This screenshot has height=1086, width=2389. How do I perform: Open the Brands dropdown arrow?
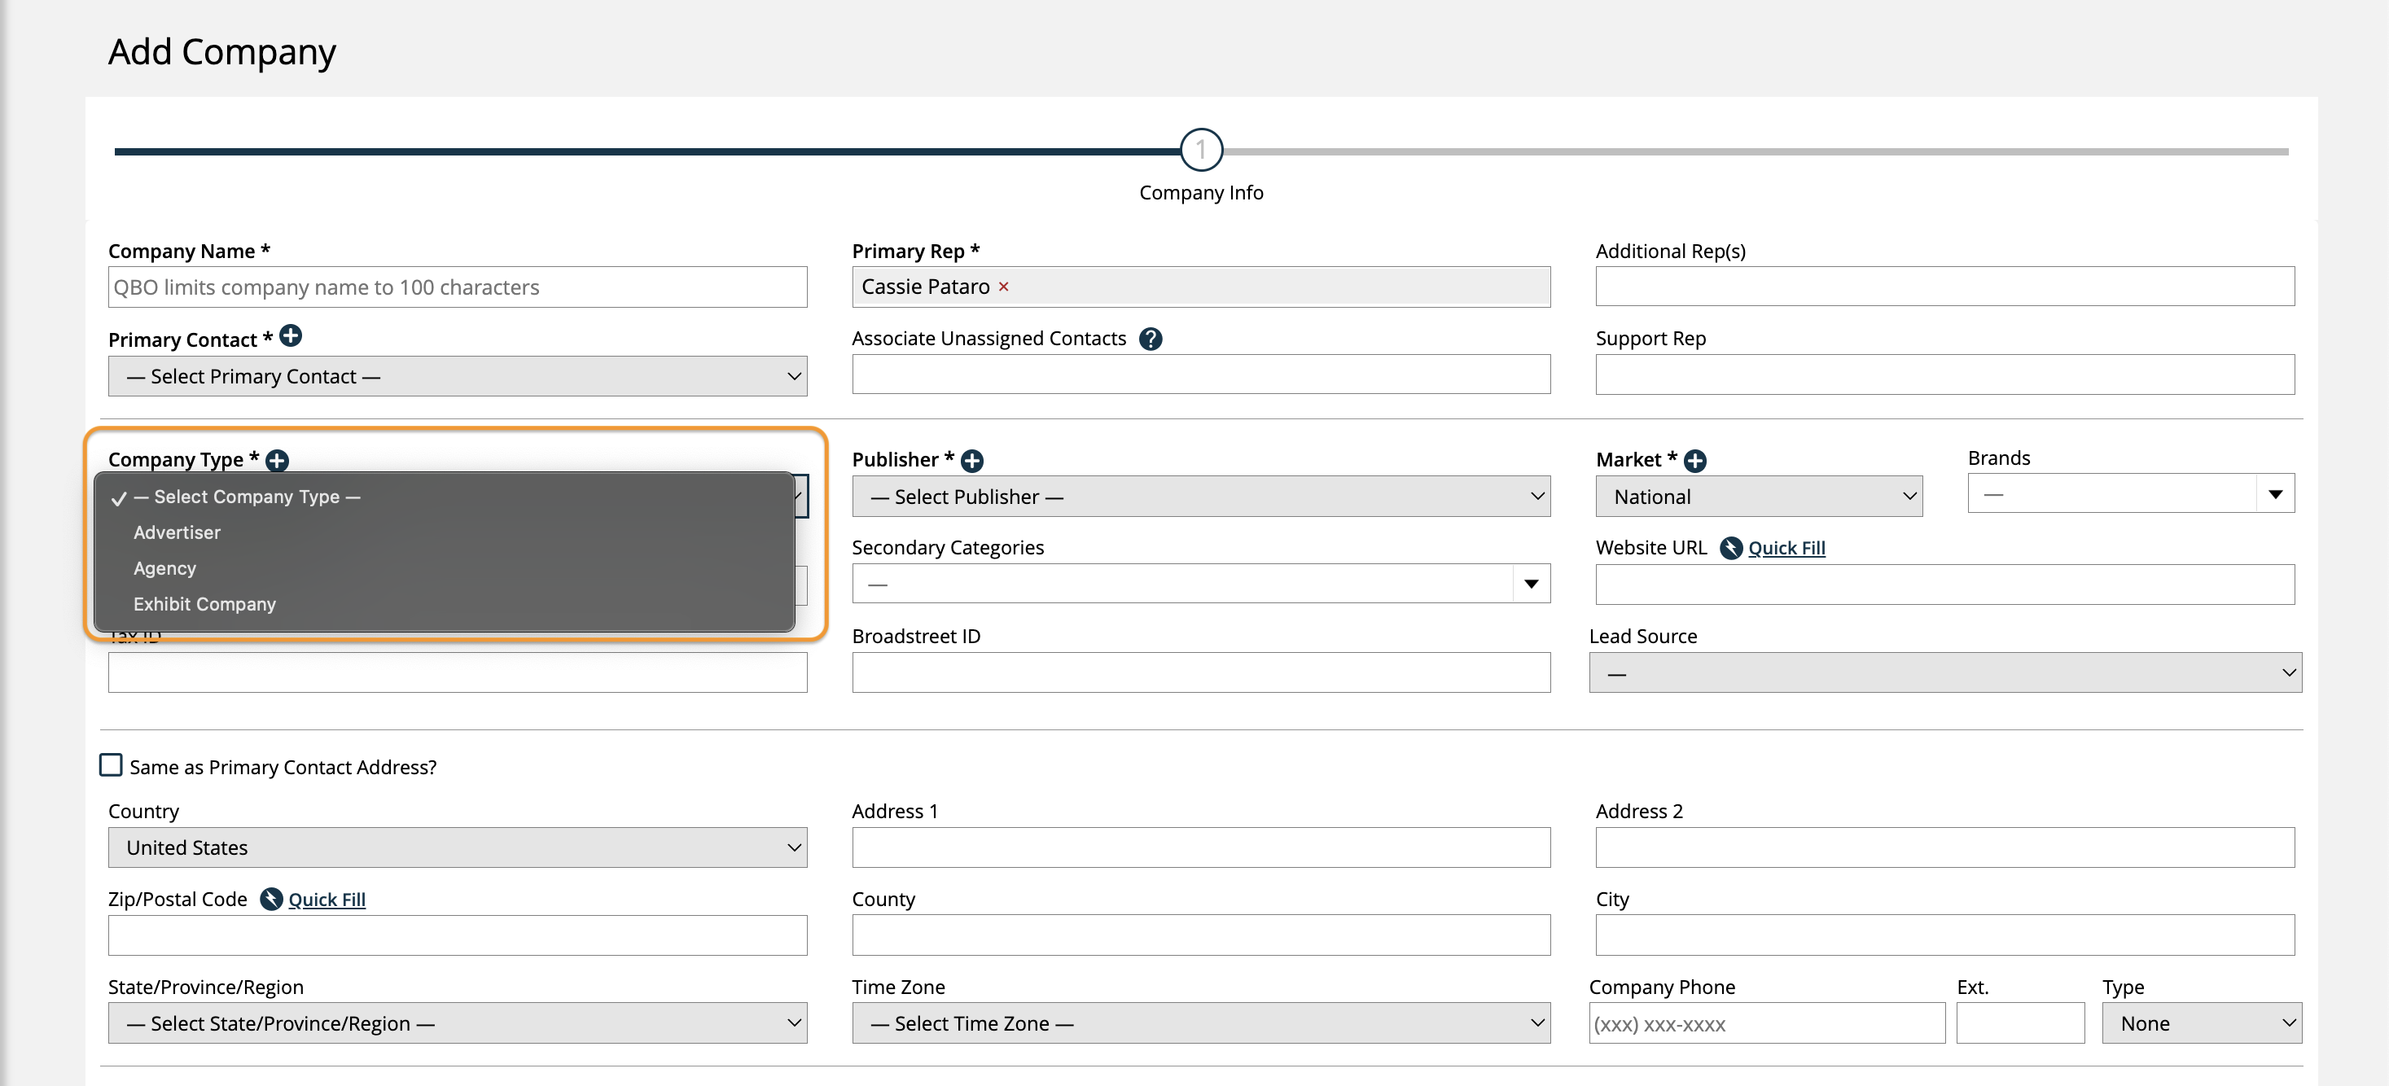pyautogui.click(x=2275, y=494)
